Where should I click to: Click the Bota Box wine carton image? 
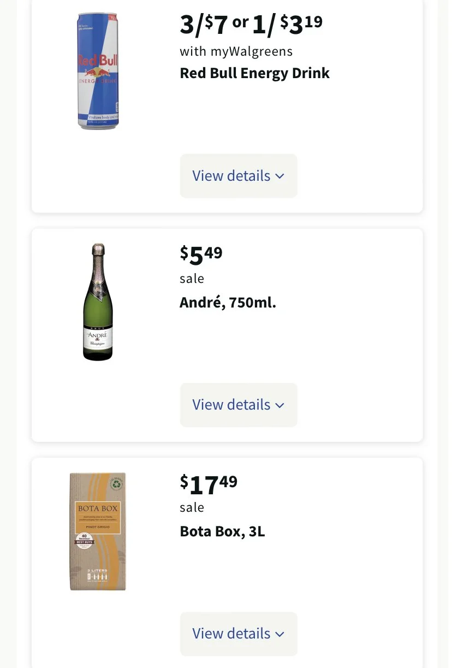coord(98,531)
